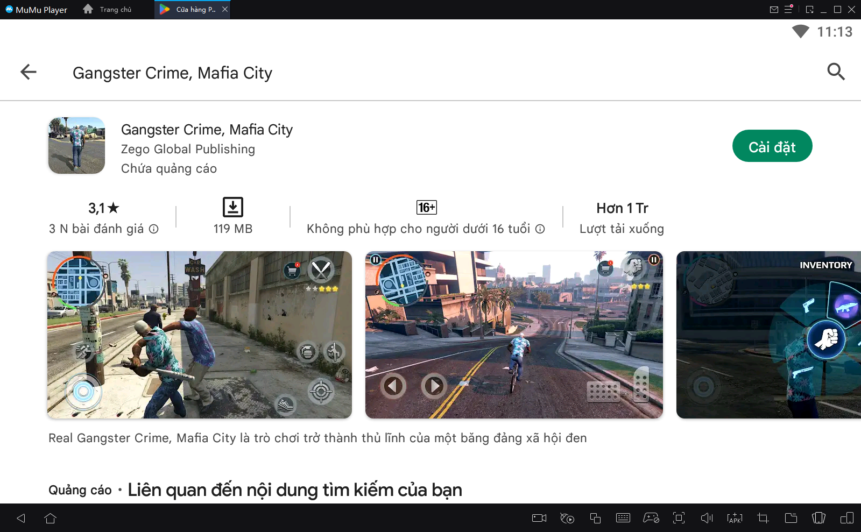The height and width of the screenshot is (532, 861).
Task: Open the INVENTORY screenshot thumbnail
Action: tap(768, 335)
